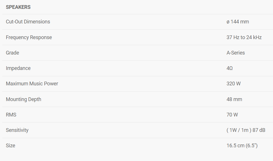Click the 320 W power value
This screenshot has height=161, width=273.
pos(234,84)
